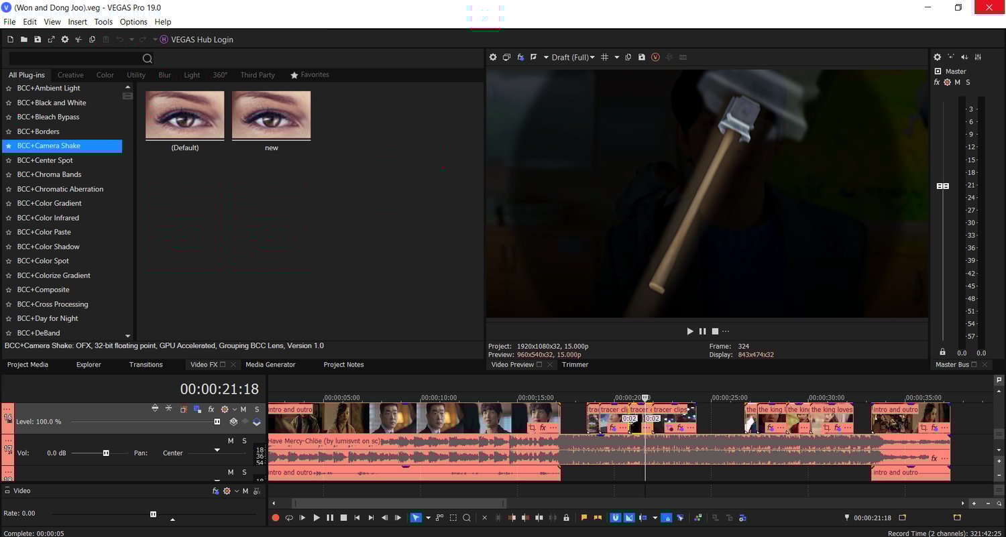Open the edit tool selector dropdown arrow
The height and width of the screenshot is (537, 1006).
click(x=428, y=518)
